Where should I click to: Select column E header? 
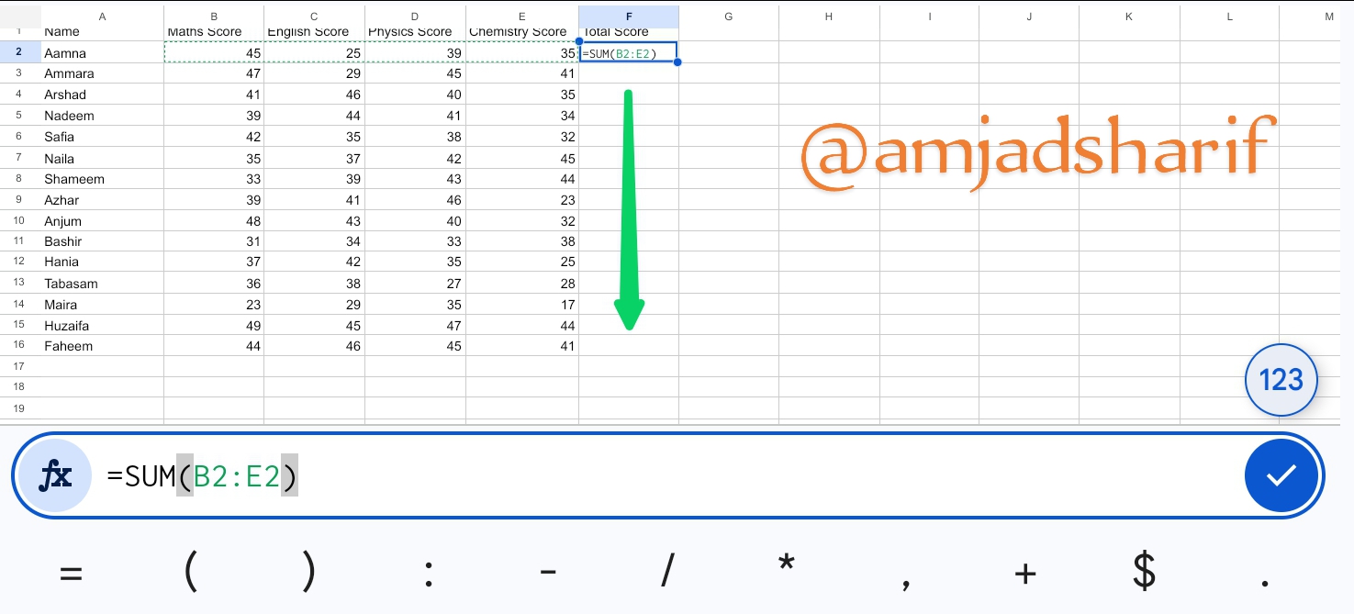pyautogui.click(x=522, y=17)
